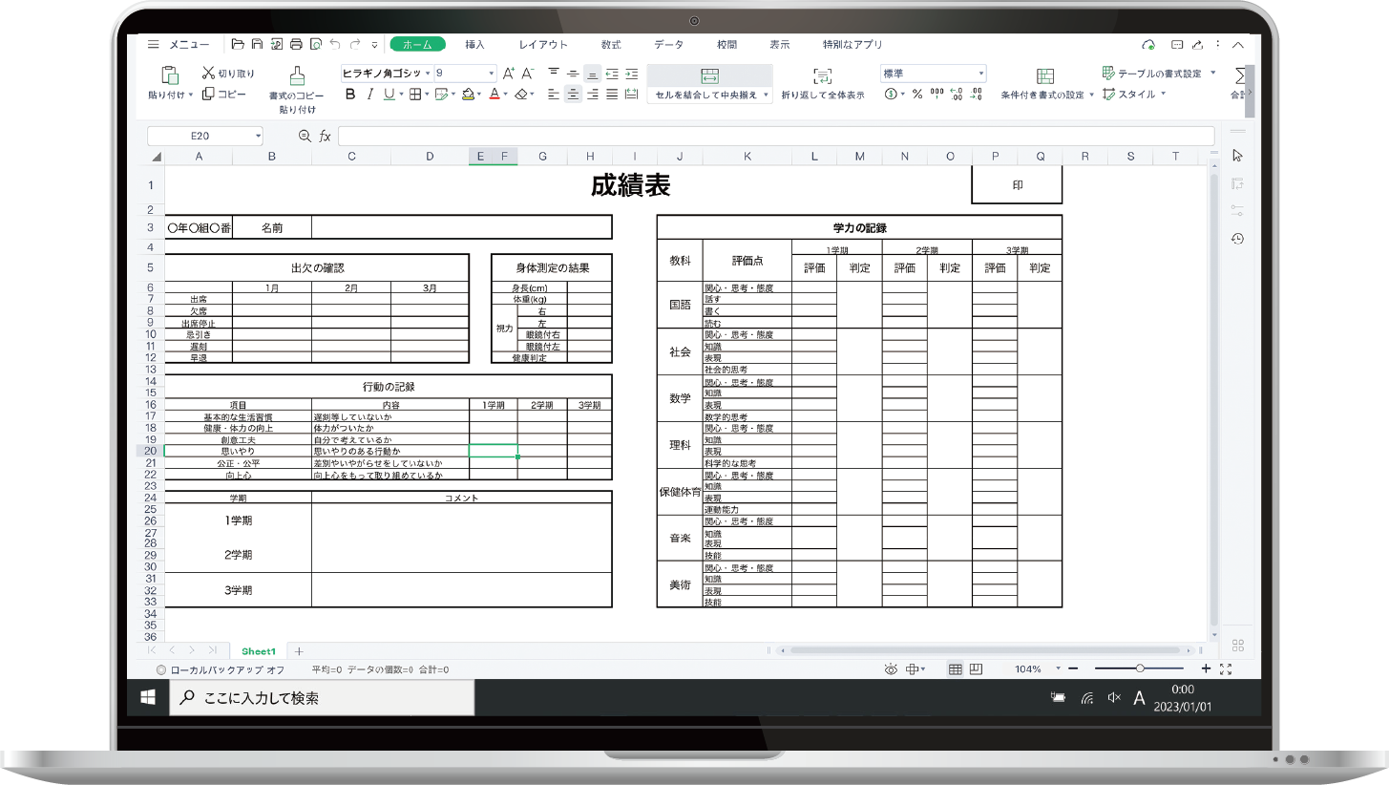Image resolution: width=1389 pixels, height=785 pixels.
Task: Increase font size with A+ icon
Action: click(x=509, y=73)
